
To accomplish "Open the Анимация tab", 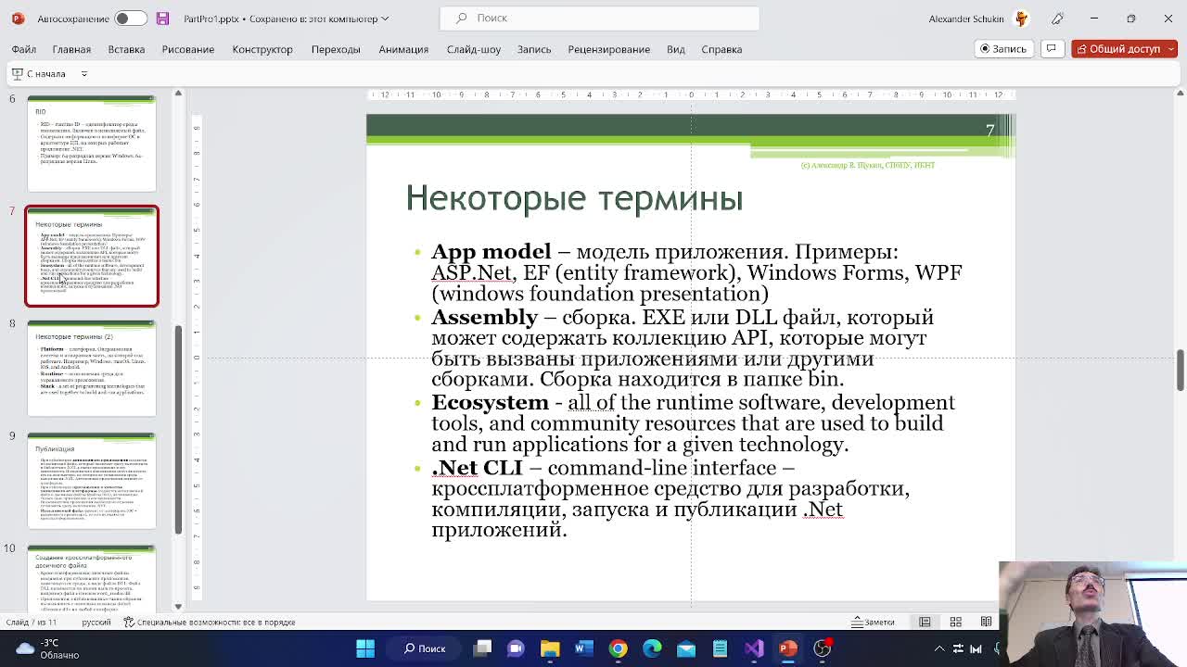I will 403,49.
